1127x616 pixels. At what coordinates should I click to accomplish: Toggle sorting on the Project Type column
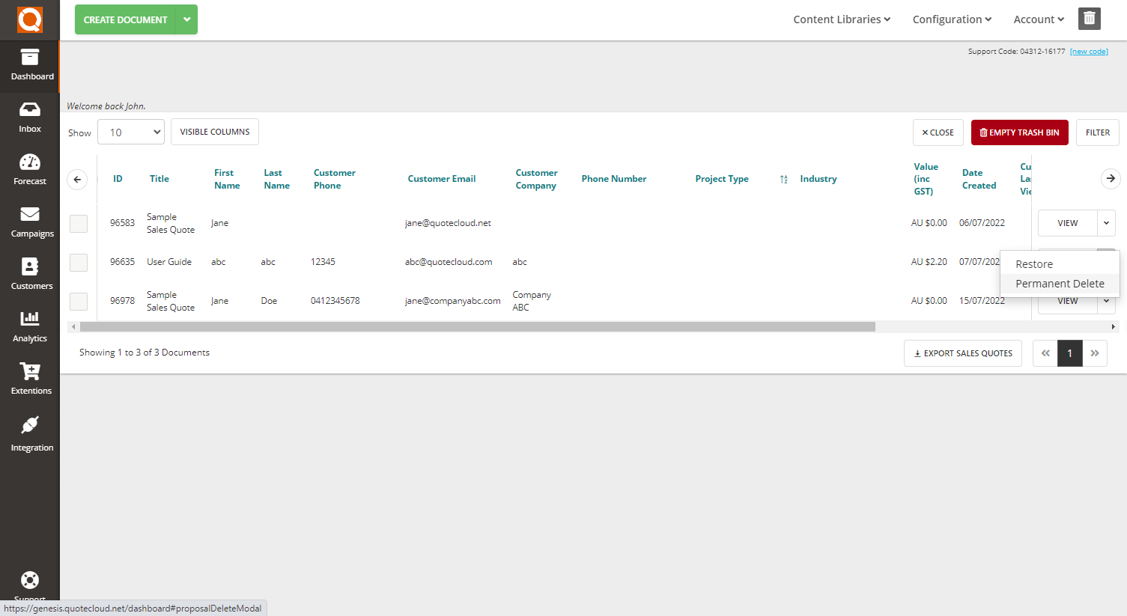coord(783,179)
